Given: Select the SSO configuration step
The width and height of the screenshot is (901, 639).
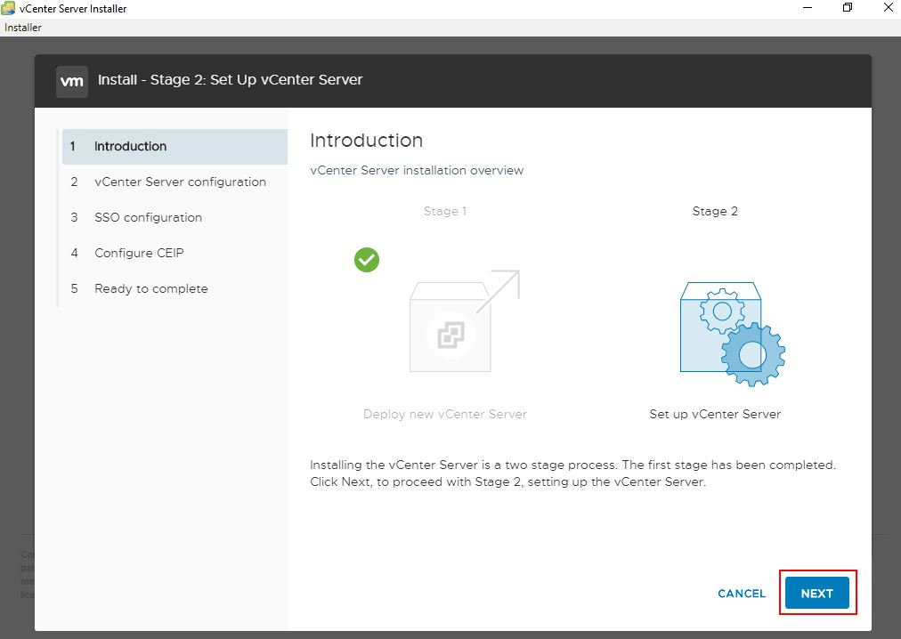Looking at the screenshot, I should (175, 218).
